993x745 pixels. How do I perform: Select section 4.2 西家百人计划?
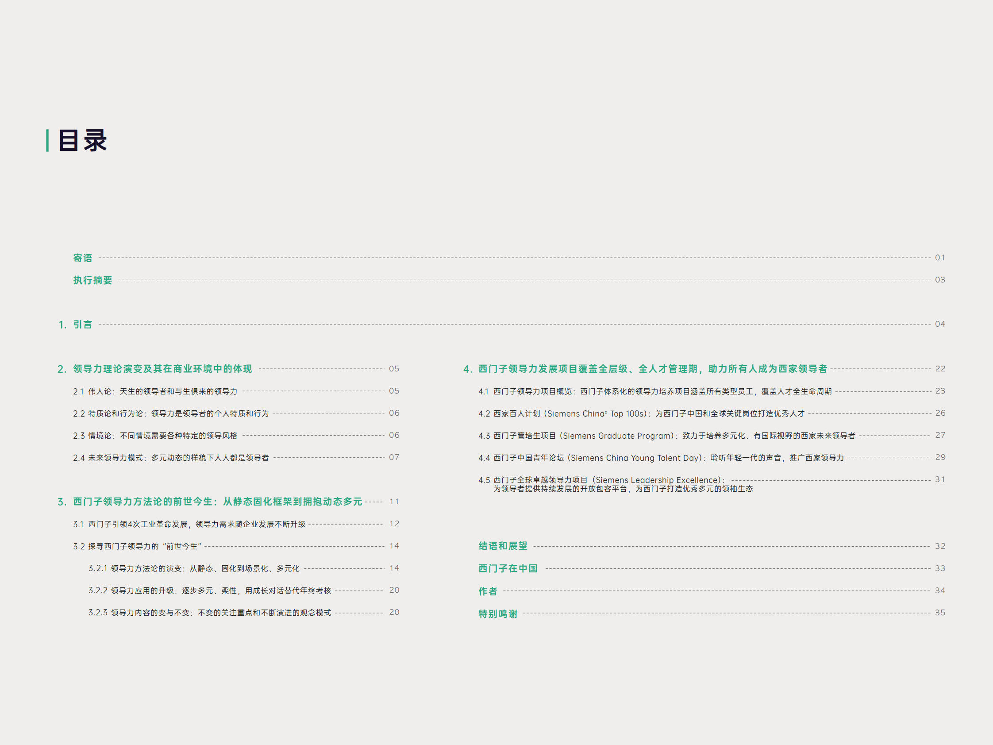pos(642,413)
